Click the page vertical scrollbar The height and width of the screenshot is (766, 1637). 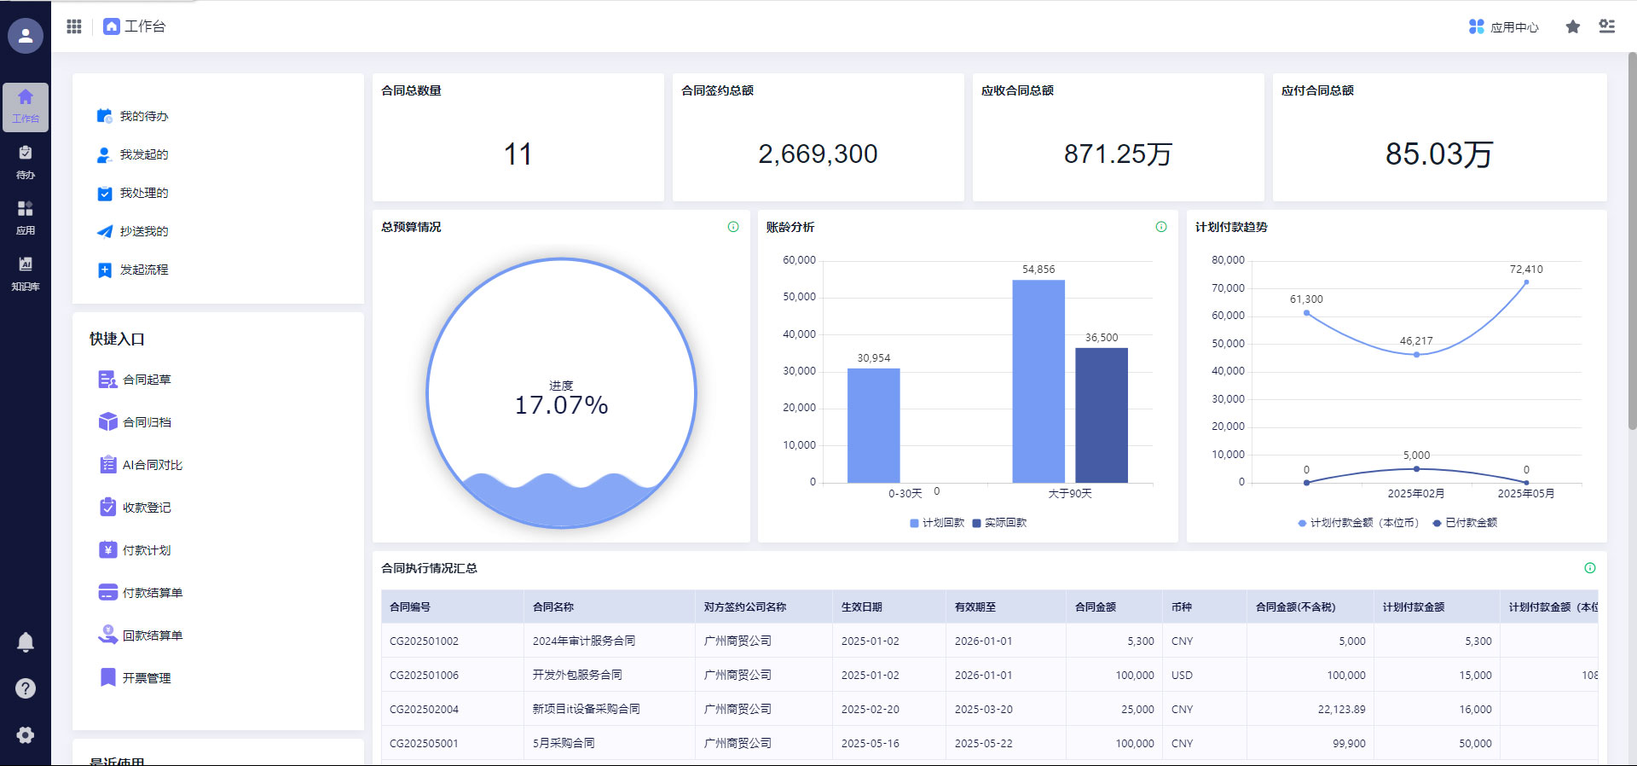pyautogui.click(x=1632, y=239)
